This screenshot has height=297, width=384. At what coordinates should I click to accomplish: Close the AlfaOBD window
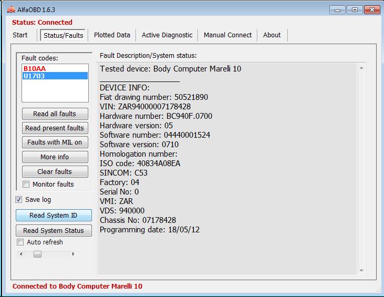click(372, 10)
